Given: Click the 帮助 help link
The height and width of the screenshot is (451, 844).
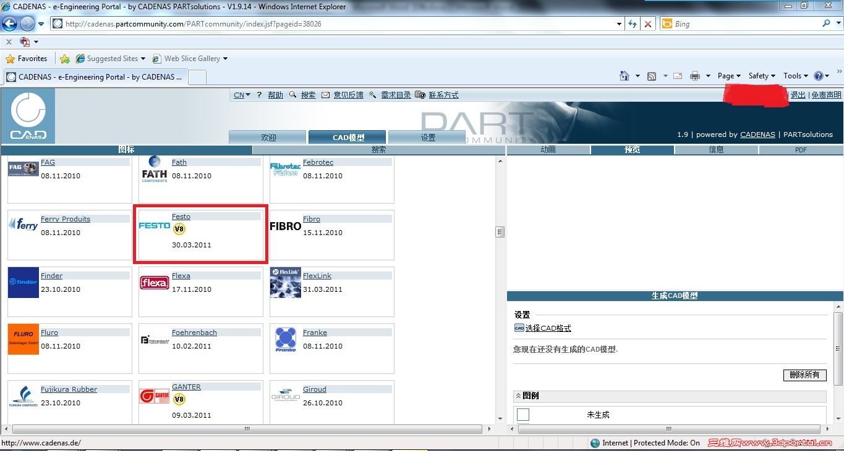Looking at the screenshot, I should (275, 95).
